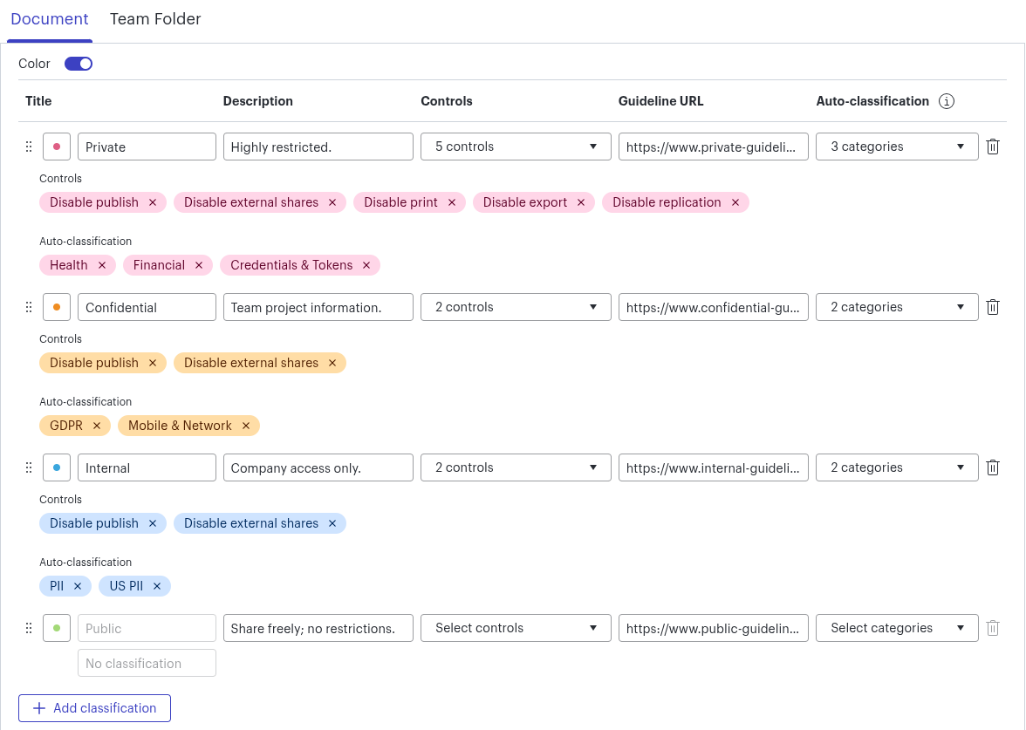1026x730 pixels.
Task: Open Confidential's 2 categories dropdown
Action: click(x=897, y=307)
